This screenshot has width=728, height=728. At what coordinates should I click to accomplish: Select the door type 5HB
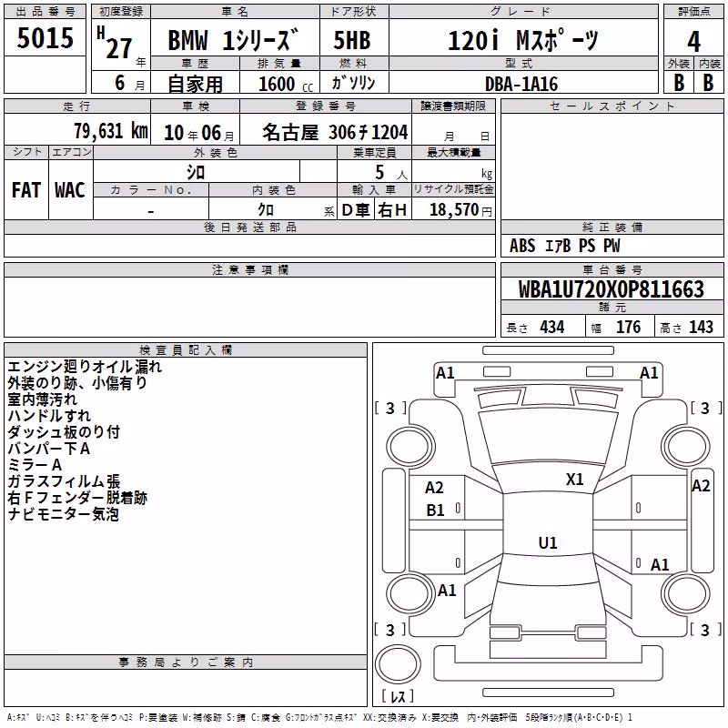pyautogui.click(x=352, y=40)
